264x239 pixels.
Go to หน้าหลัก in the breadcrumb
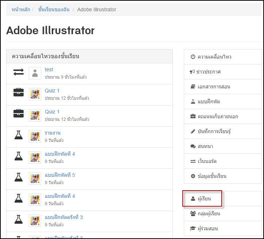(x=21, y=9)
